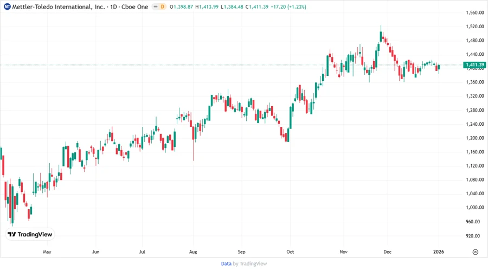The height and width of the screenshot is (270, 488).
Task: Select the 1,160.00 price axis label
Action: pyautogui.click(x=475, y=152)
